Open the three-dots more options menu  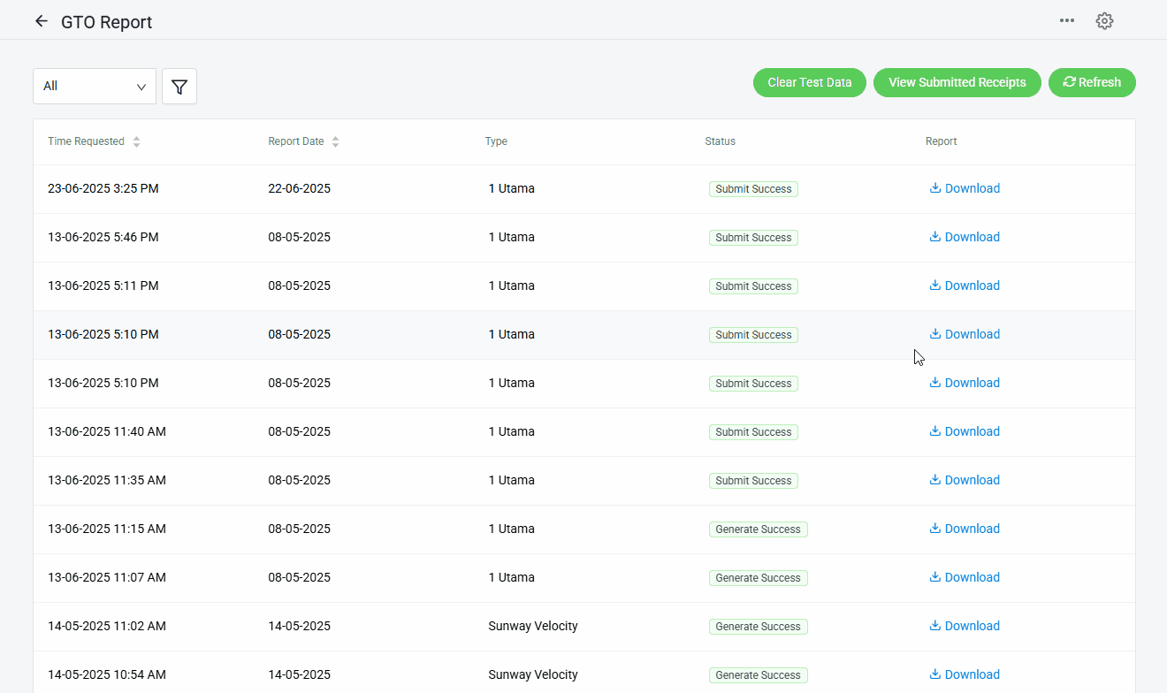click(x=1067, y=21)
